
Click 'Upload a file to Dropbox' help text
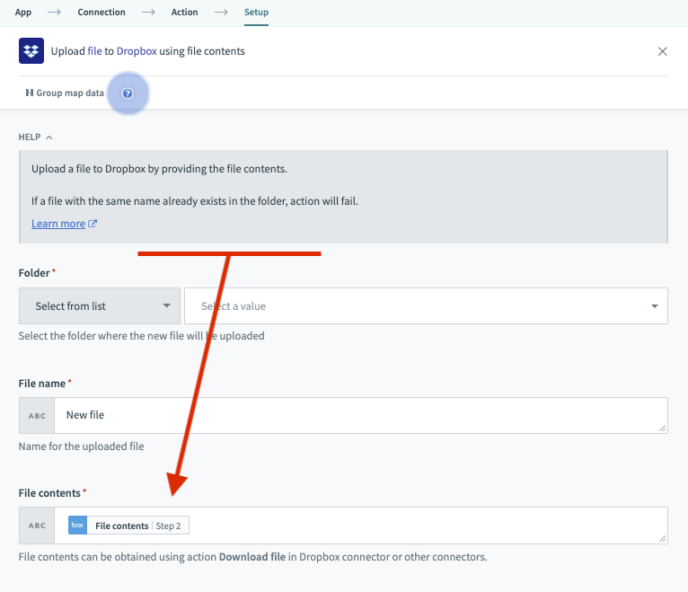pos(159,169)
